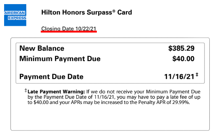Click the registered trademark symbol after Surpass
Viewport: 212px width, 135px height.
(x=114, y=11)
